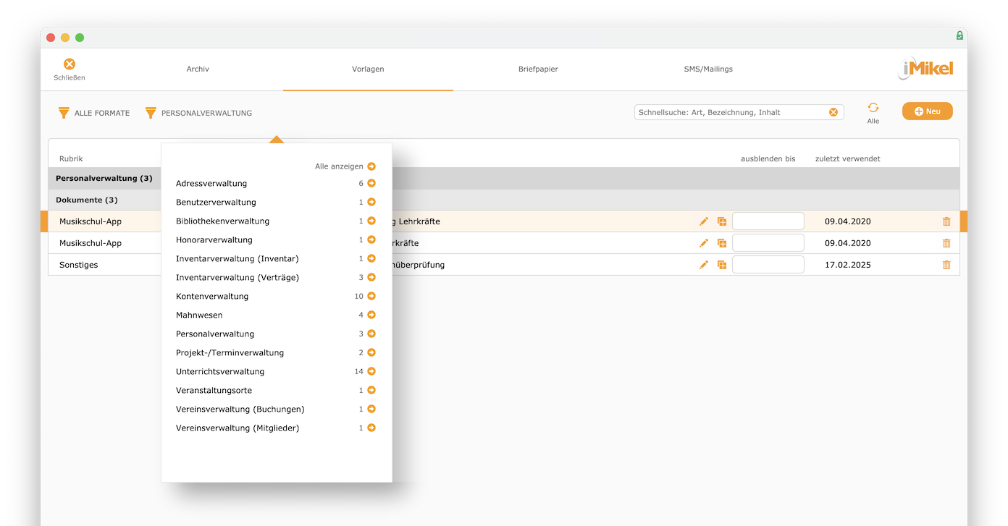Select the Vorlagen tab

click(368, 69)
